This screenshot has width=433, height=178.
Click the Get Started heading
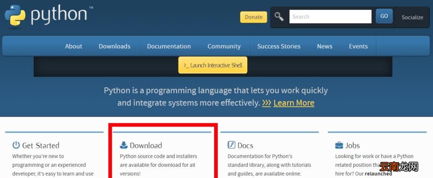[41, 145]
